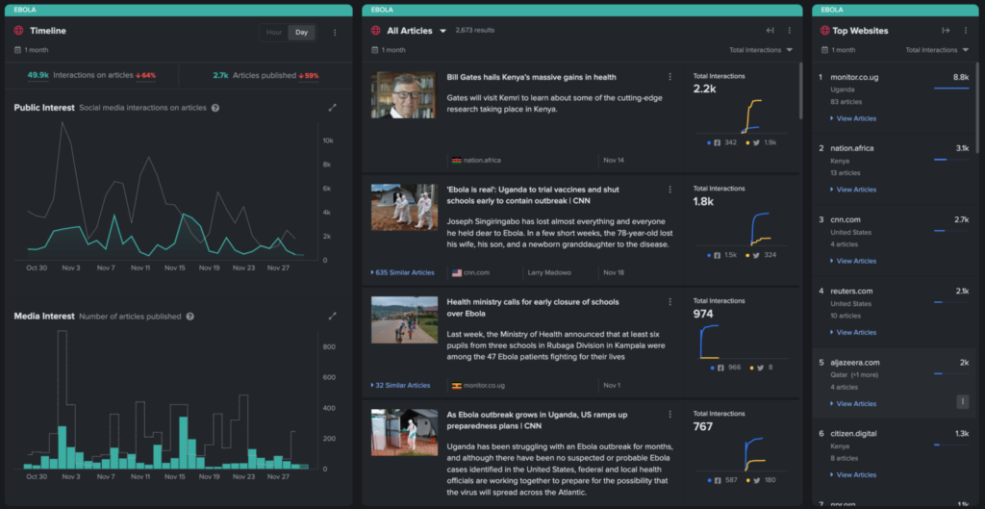The image size is (985, 509).
Task: Expand the 32 Similar Articles list
Action: [401, 385]
